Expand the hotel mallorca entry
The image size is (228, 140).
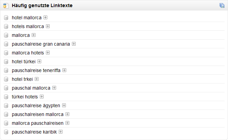[46, 18]
